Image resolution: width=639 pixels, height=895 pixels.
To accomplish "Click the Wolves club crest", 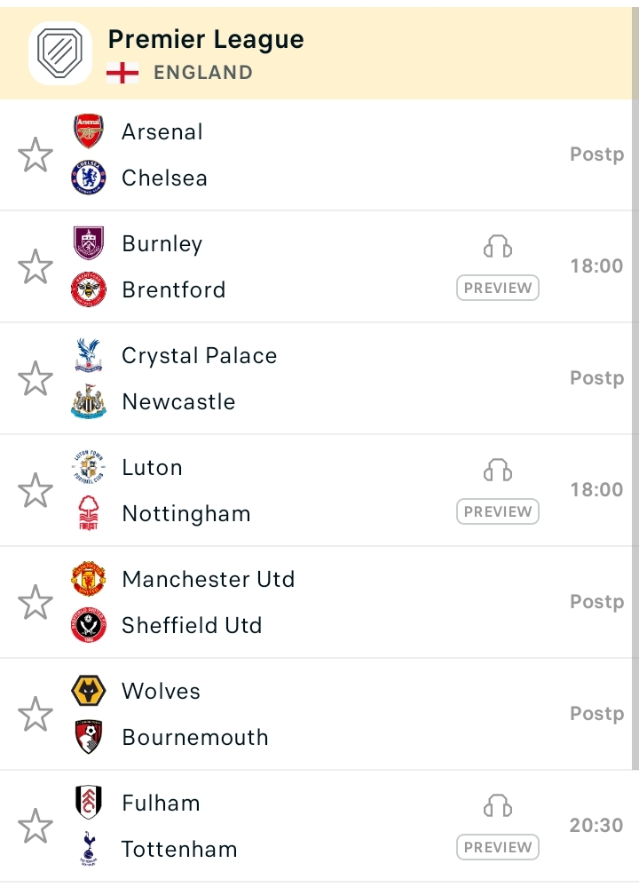I will tap(89, 691).
